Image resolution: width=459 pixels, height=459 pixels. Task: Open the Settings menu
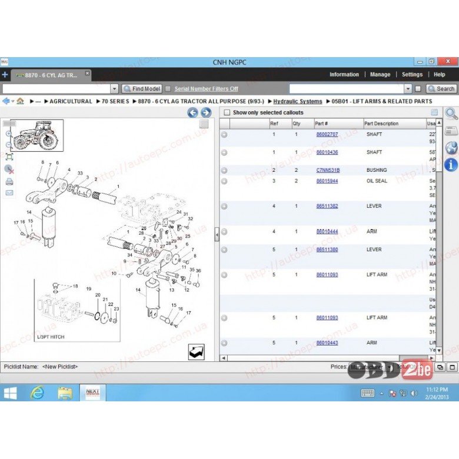click(412, 75)
